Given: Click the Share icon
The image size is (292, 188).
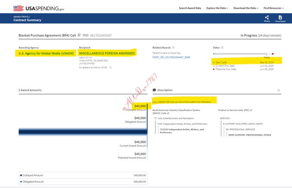Looking at the screenshot, I should pyautogui.click(x=267, y=18).
